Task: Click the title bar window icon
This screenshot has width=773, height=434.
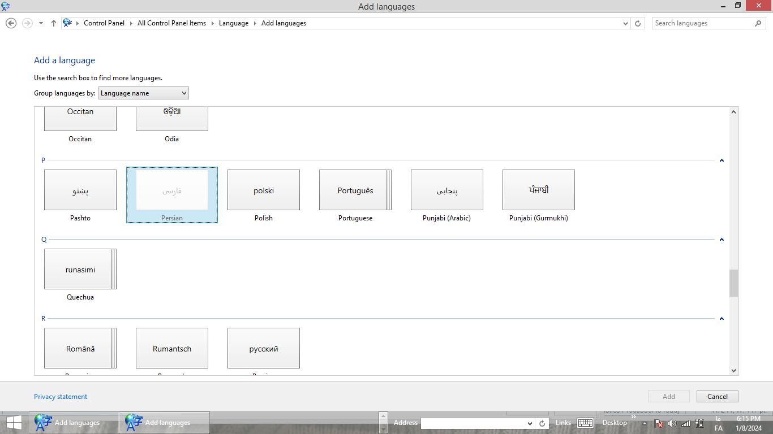Action: pos(6,7)
